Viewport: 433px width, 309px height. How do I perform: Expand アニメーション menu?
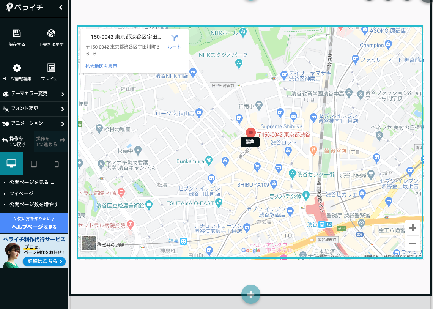34,123
